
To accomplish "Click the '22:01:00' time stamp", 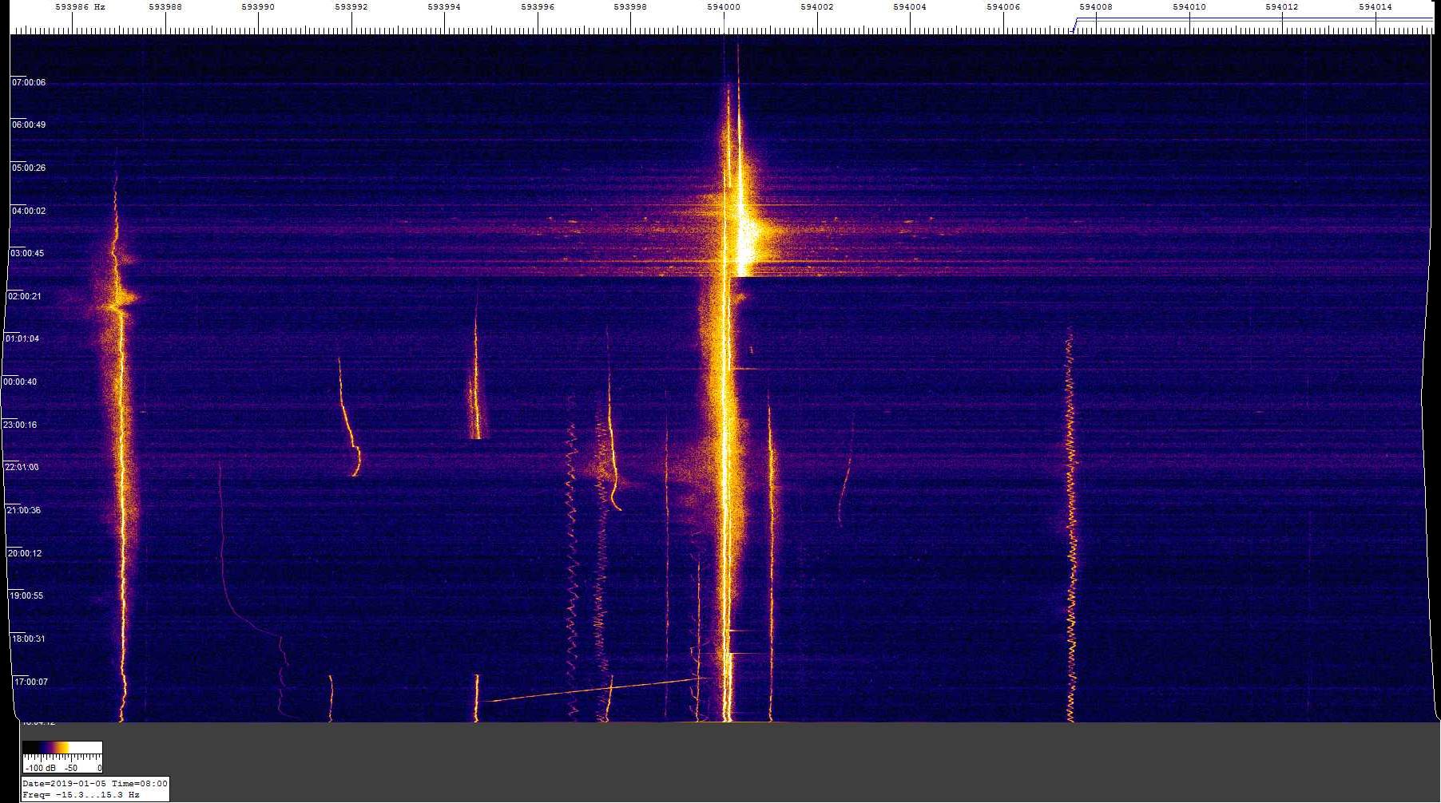I will tap(22, 468).
